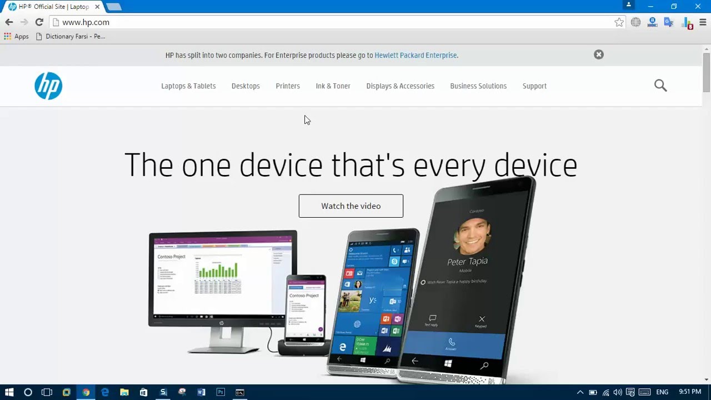This screenshot has height=400, width=711.
Task: Click the browser Forward arrow
Action: [x=24, y=22]
